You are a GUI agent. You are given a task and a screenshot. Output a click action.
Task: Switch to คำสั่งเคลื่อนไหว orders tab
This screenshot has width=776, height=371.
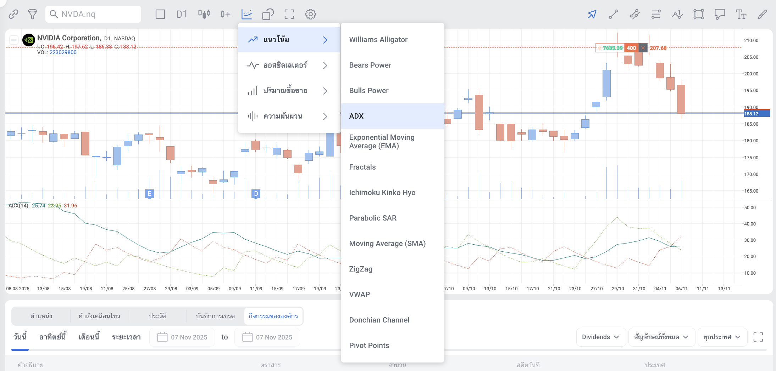[x=99, y=316]
